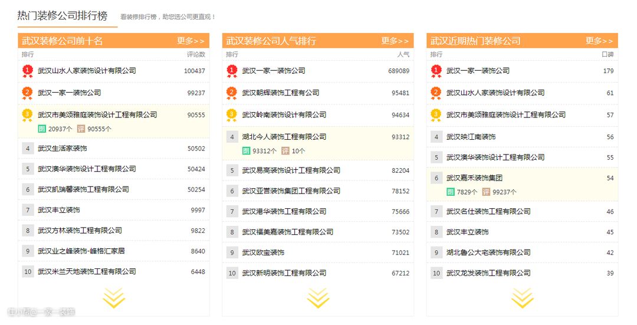Viewport: 637px width, 325px height.
Task: Click the orange rank 2 medal beside 武汉朝辉装饰工程有限公司
Action: coord(232,93)
